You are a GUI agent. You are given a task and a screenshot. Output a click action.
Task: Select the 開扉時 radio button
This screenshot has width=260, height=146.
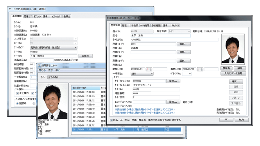tap(18, 103)
